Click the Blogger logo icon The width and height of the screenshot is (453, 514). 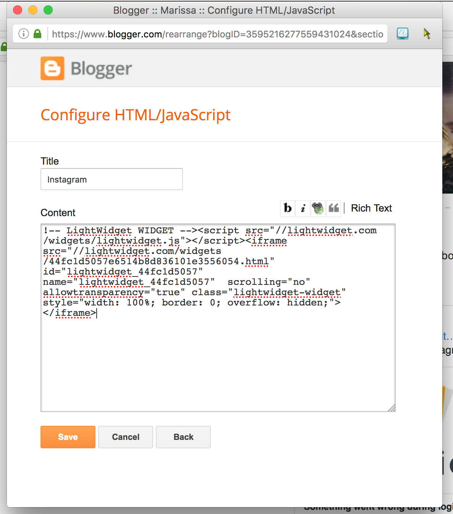(52, 68)
